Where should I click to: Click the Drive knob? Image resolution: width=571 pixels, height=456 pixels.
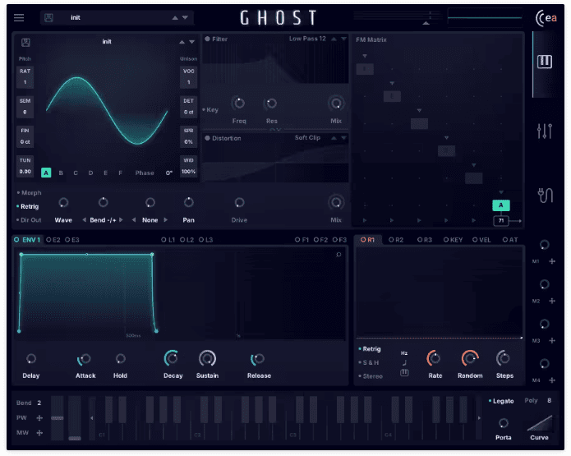click(239, 202)
